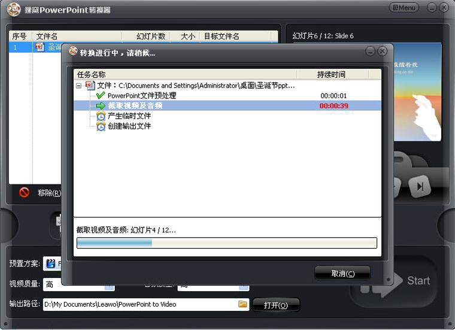Screen dimensions: 455x330
Task: Click the PPT file icon in main file list
Action: point(40,47)
